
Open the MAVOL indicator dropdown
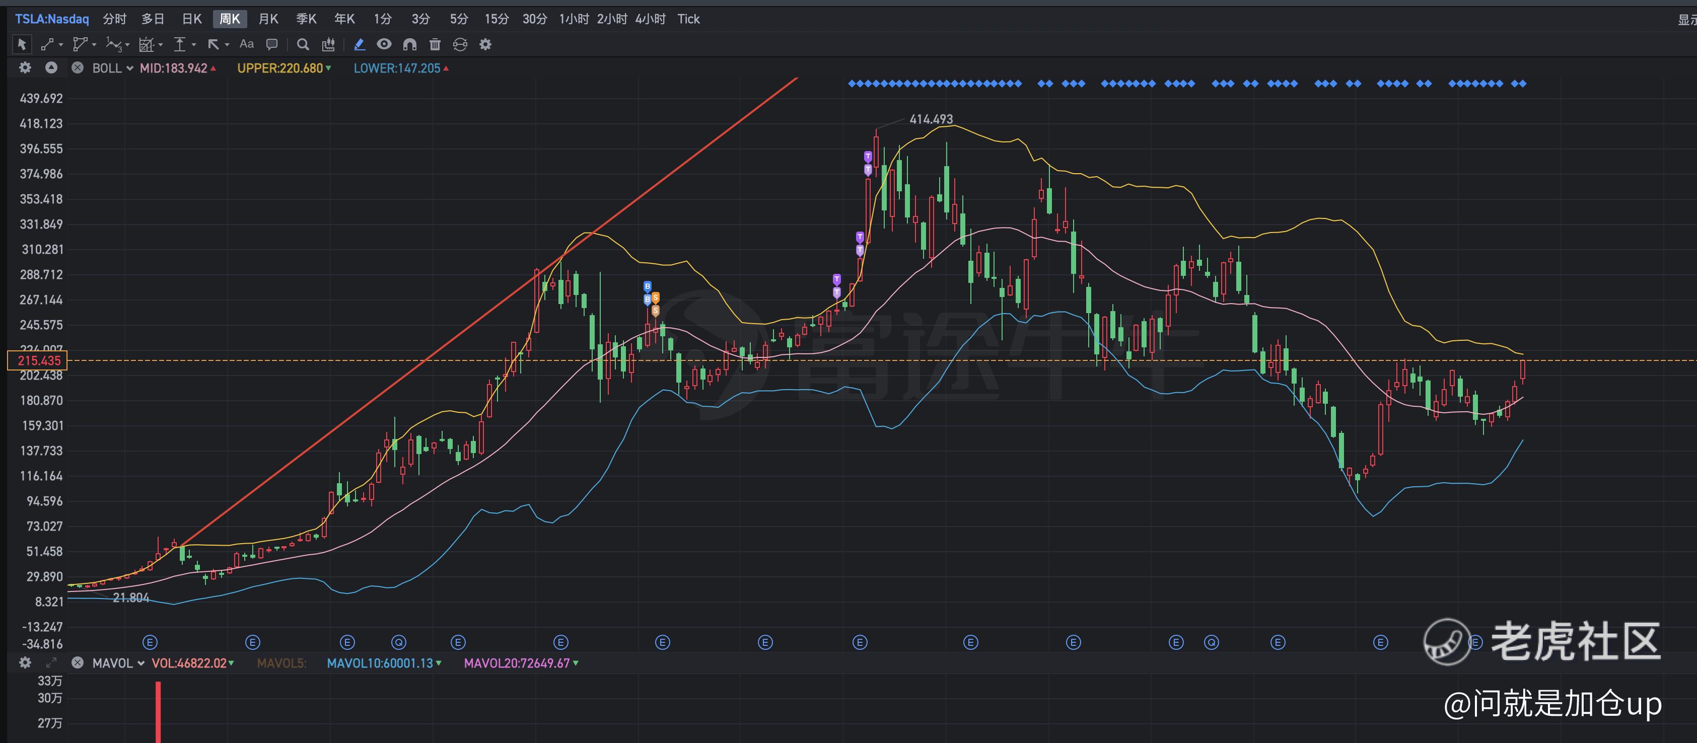141,663
